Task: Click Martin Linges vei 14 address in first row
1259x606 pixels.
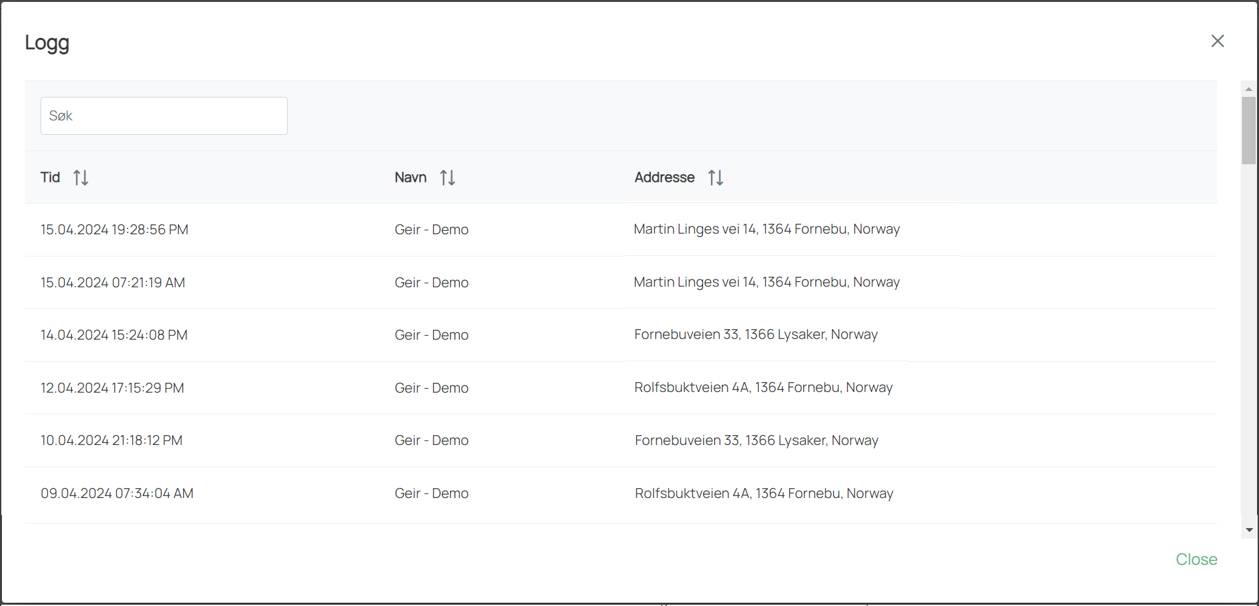Action: tap(767, 229)
